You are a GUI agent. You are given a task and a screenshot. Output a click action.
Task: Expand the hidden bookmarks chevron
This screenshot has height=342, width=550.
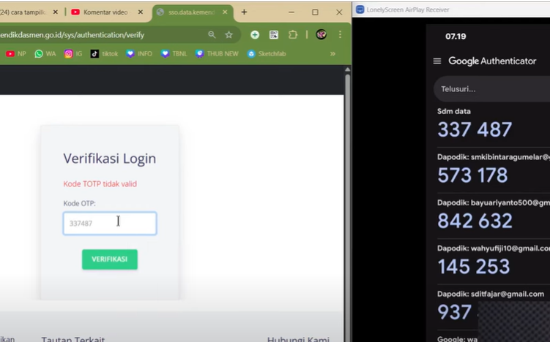(x=332, y=53)
